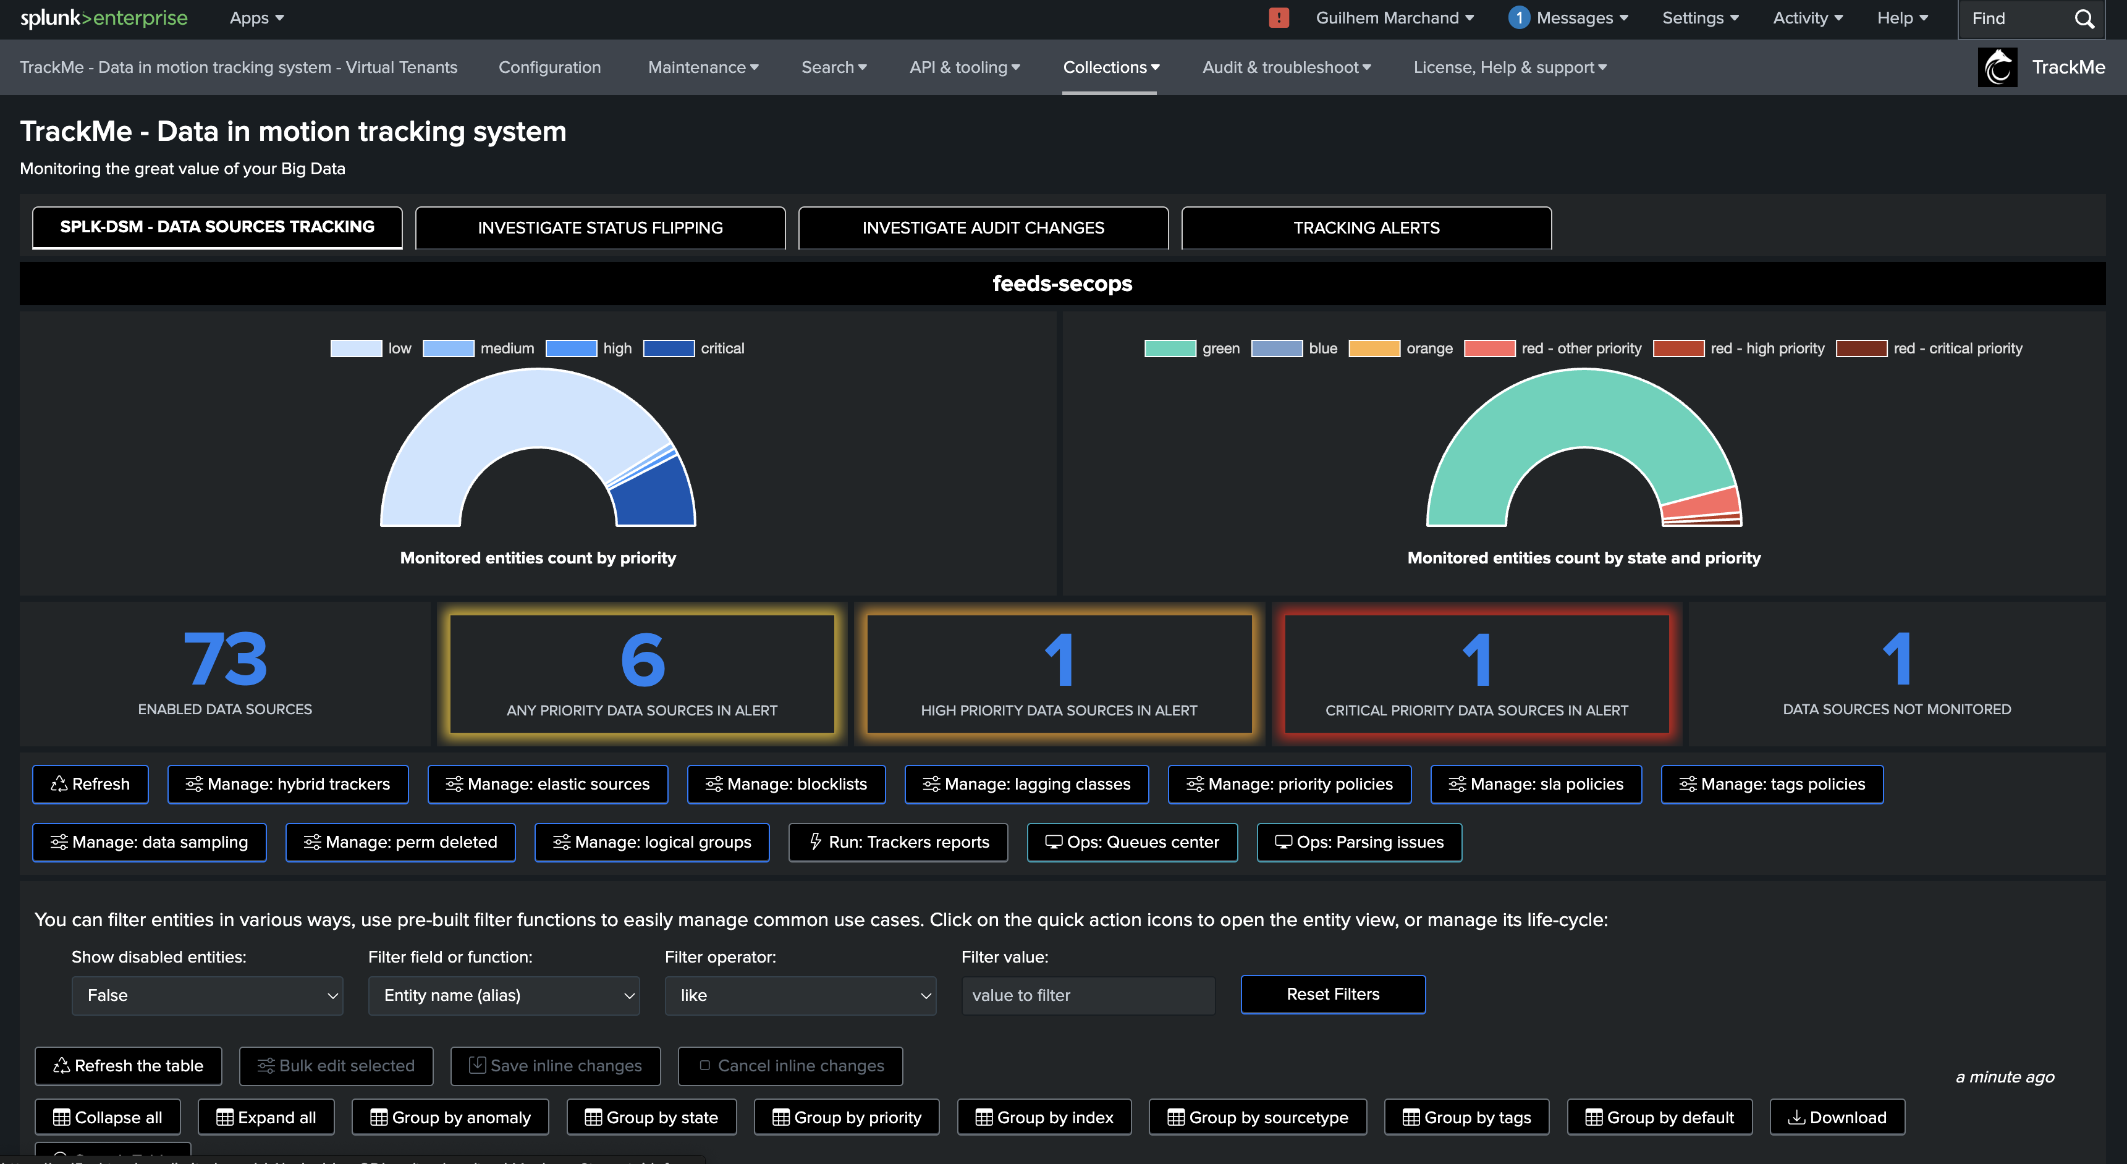
Task: Open the Search navigation menu
Action: 834,67
